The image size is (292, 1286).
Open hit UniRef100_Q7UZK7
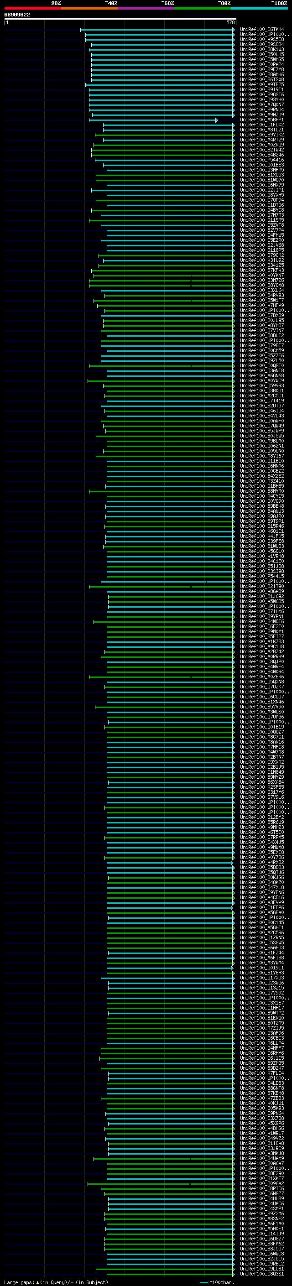click(262, 687)
